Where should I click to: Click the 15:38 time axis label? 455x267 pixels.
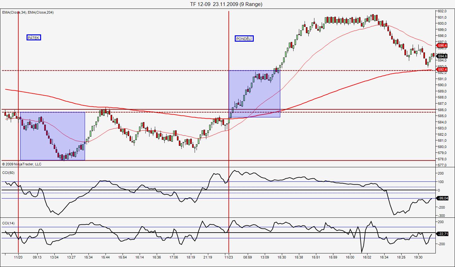299,257
